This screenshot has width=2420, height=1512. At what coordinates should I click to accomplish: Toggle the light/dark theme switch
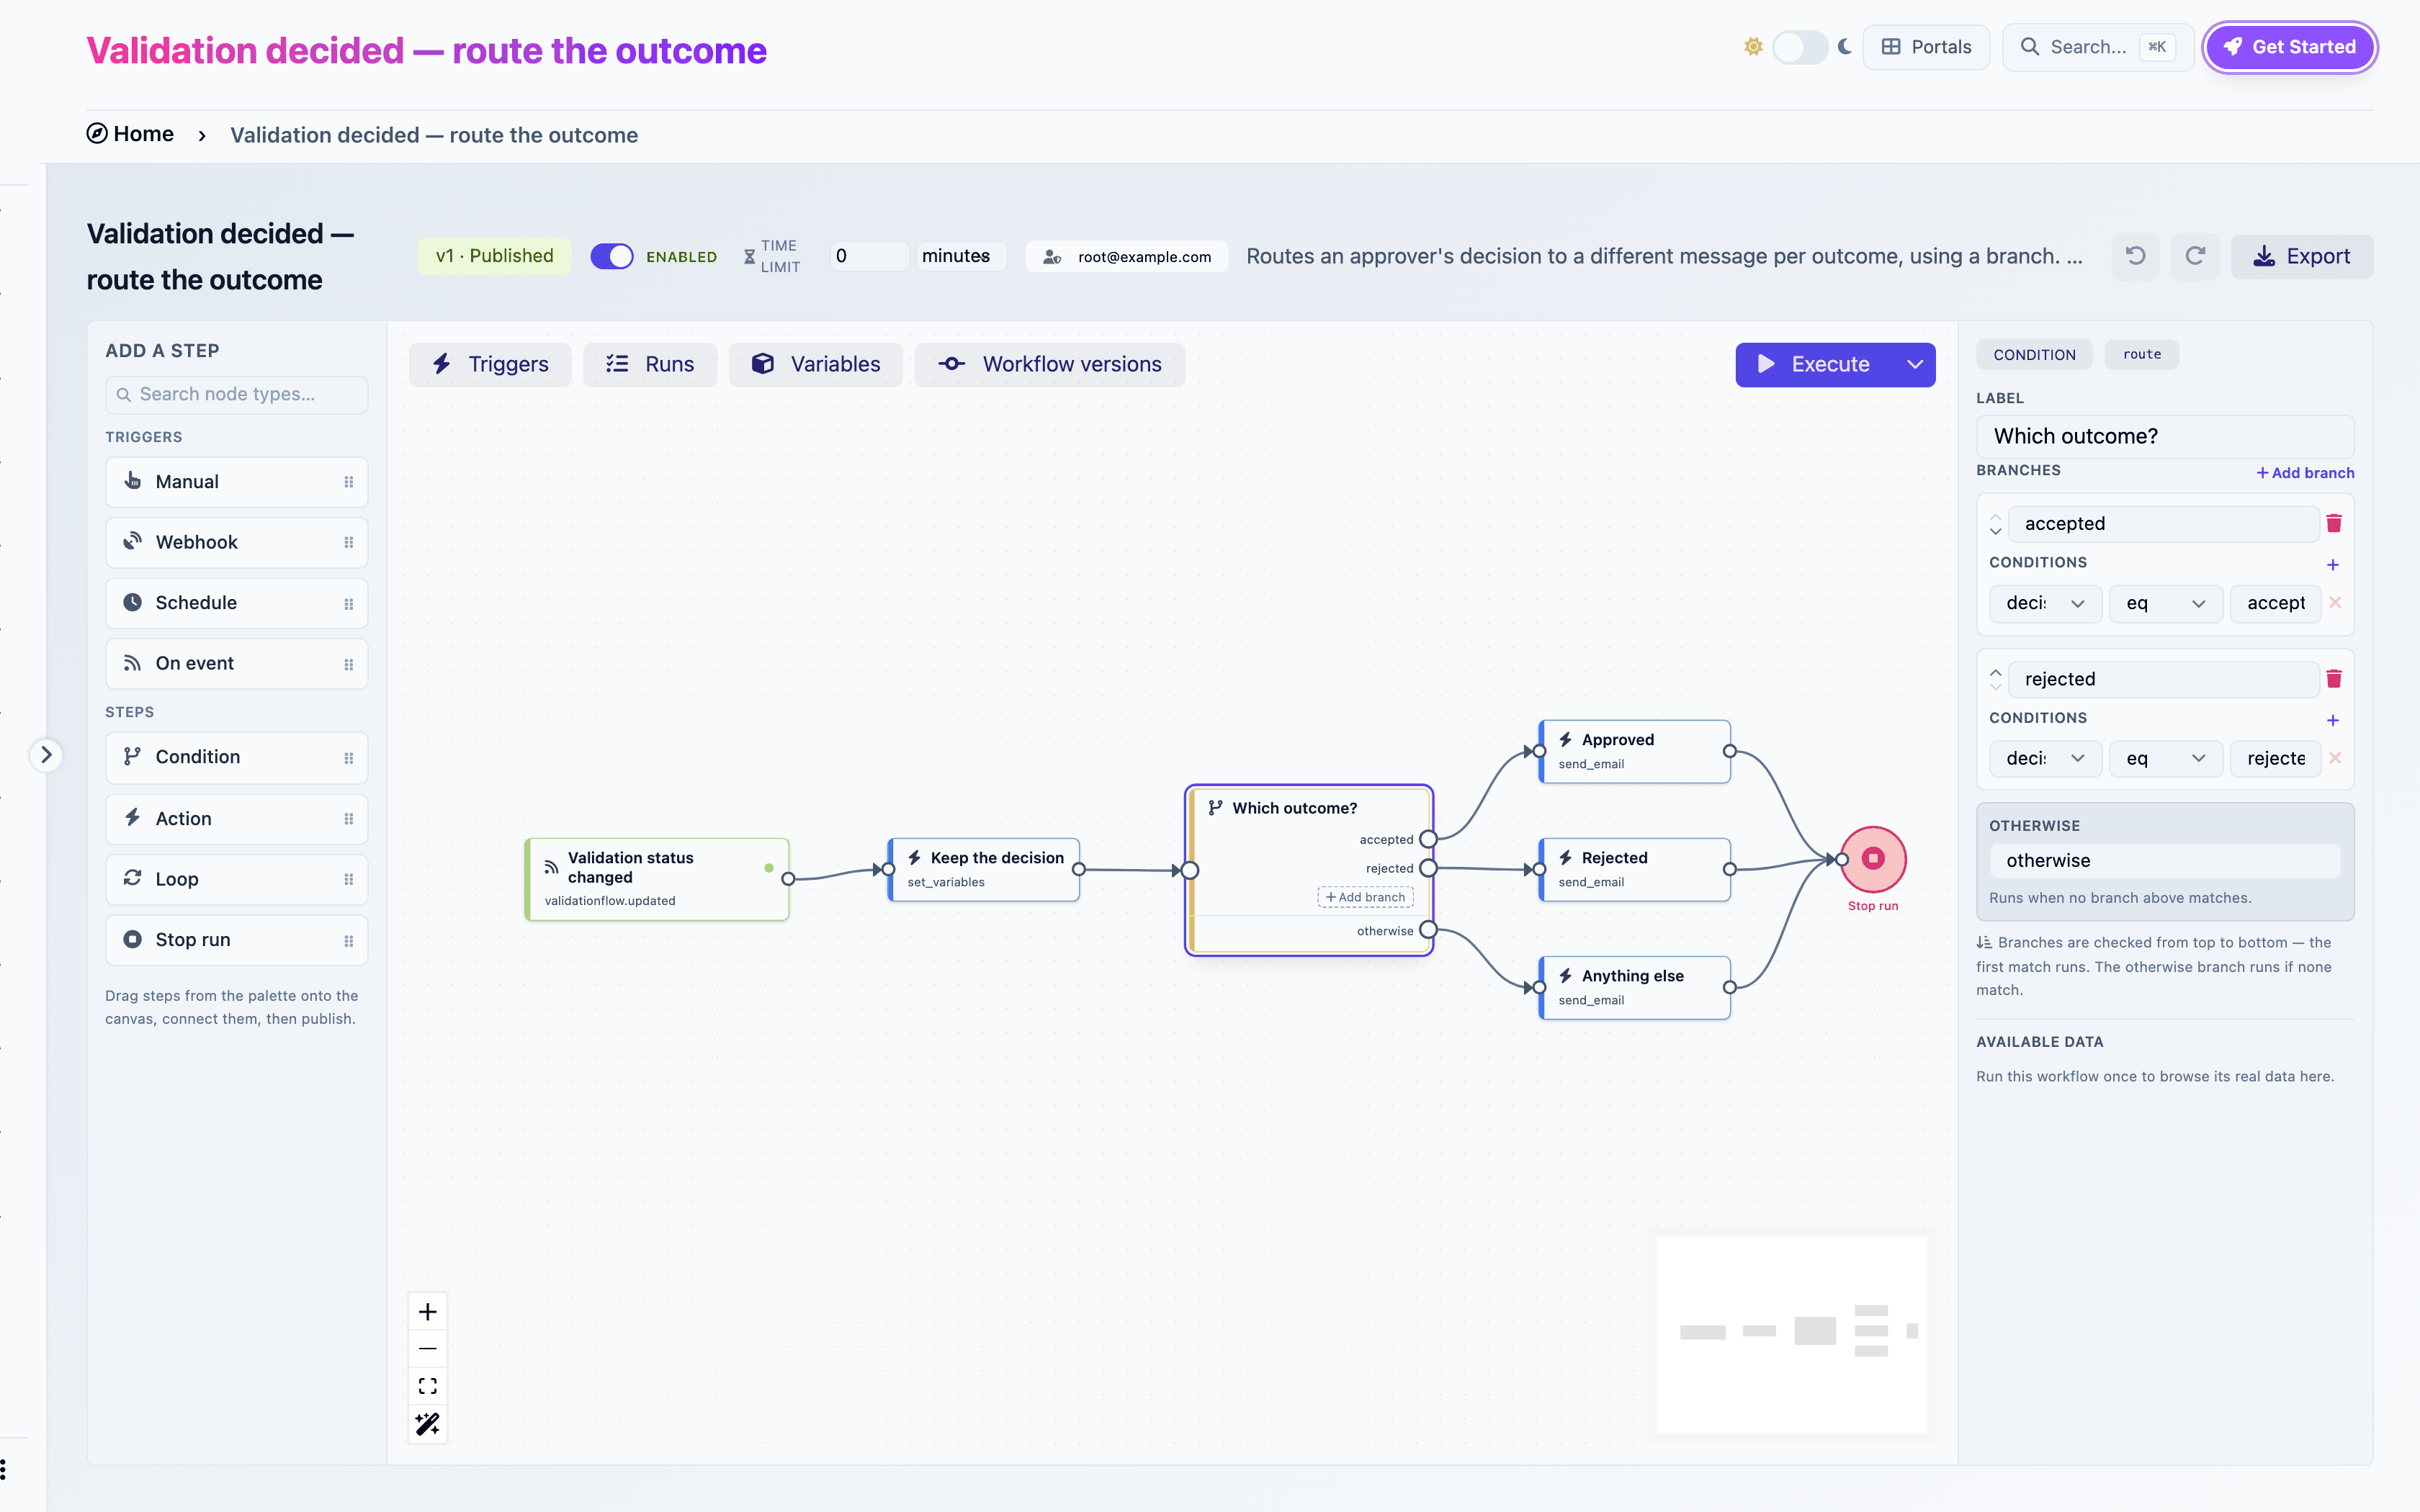point(1799,47)
